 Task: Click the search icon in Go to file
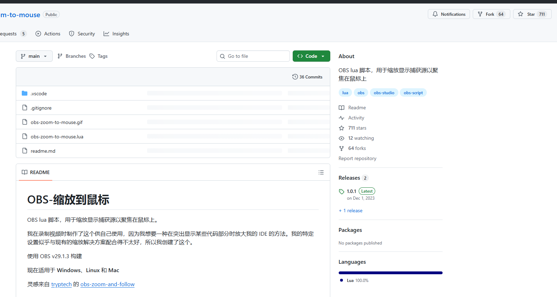tap(223, 56)
